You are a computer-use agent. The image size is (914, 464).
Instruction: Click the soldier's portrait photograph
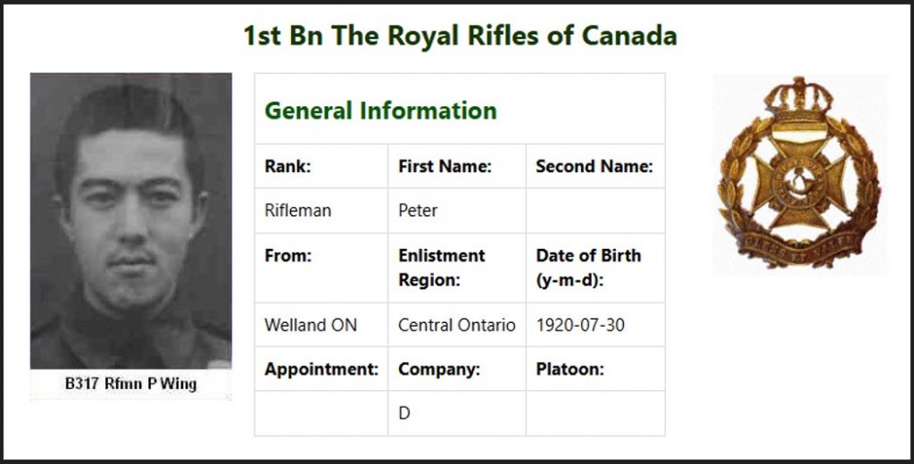coord(131,221)
